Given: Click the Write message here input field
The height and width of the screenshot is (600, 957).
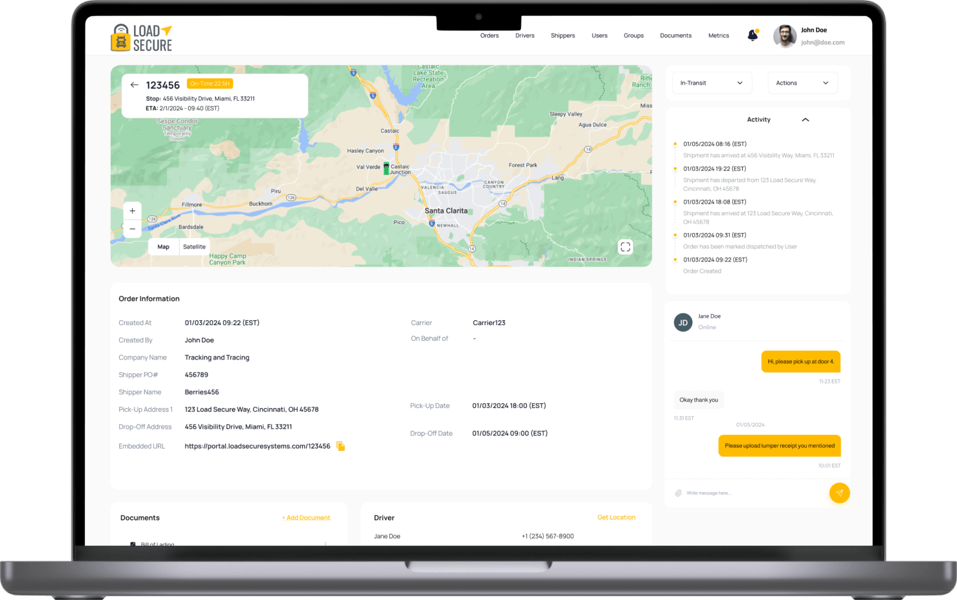Looking at the screenshot, I should [735, 493].
